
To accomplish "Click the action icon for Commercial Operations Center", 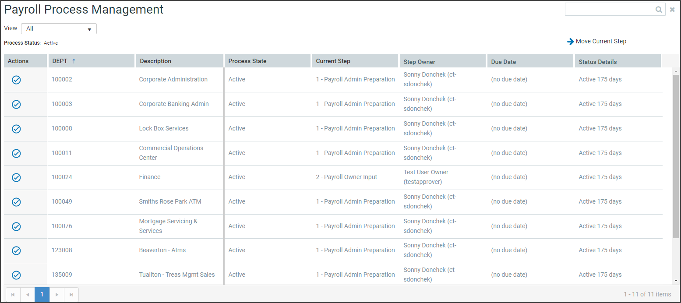I will 16,153.
